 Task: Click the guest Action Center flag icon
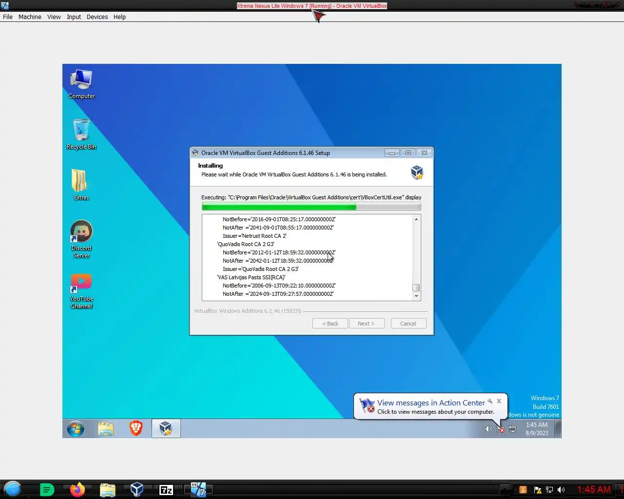(x=500, y=429)
